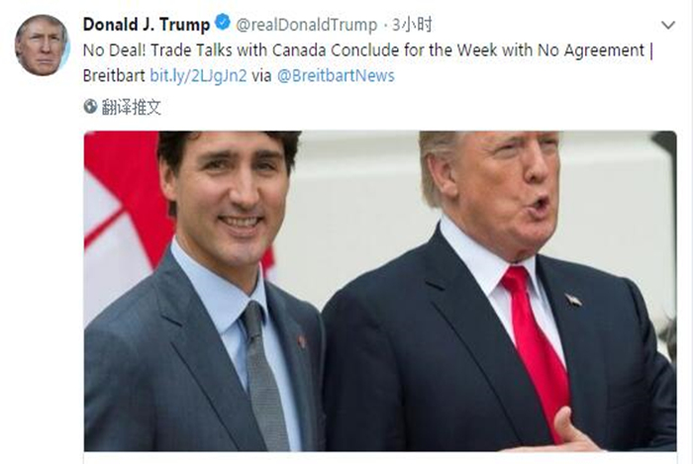693x464 pixels.
Task: Click the blue verified badge icon
Action: click(223, 23)
